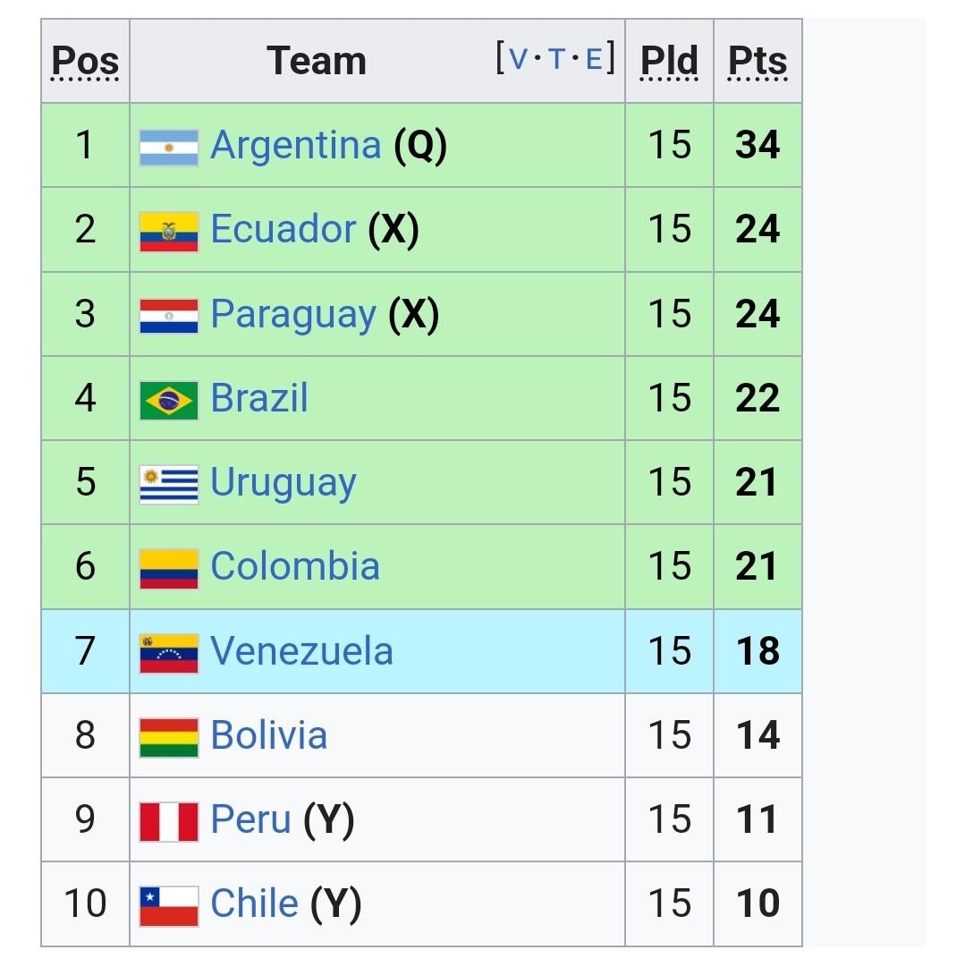Click the Argentina flag icon
Image resolution: width=965 pixels, height=967 pixels.
point(169,148)
